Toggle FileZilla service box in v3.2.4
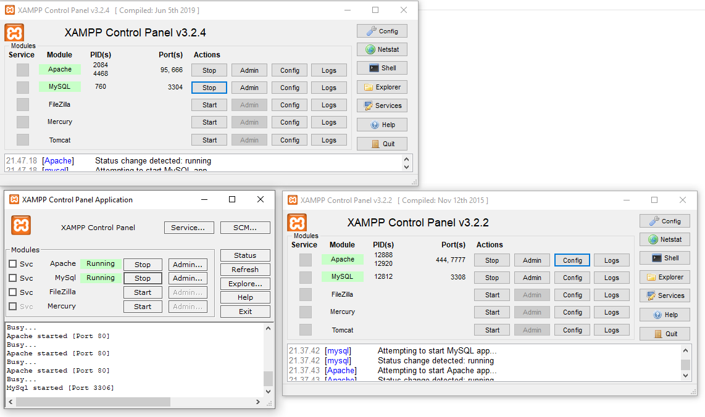The image size is (705, 417). [x=23, y=105]
